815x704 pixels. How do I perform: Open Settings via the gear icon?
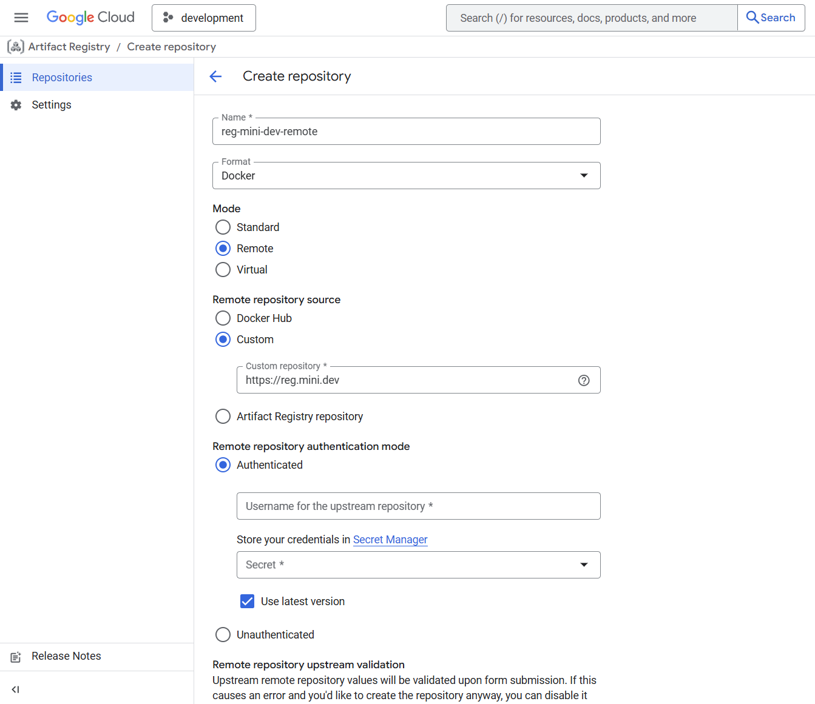[x=16, y=104]
